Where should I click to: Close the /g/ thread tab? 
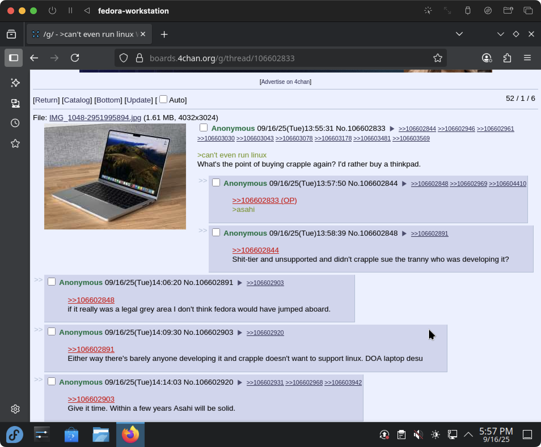tap(143, 34)
